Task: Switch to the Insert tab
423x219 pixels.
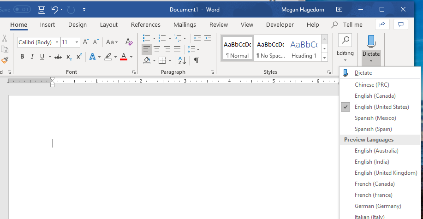Action: 48,25
